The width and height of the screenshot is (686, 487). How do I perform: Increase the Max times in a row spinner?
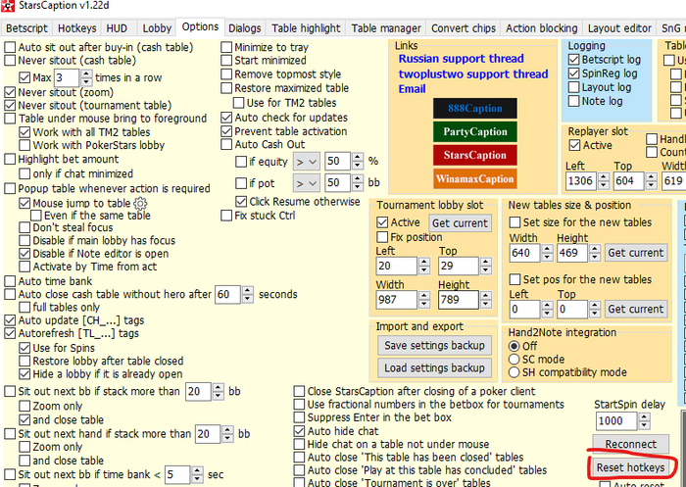pos(86,73)
